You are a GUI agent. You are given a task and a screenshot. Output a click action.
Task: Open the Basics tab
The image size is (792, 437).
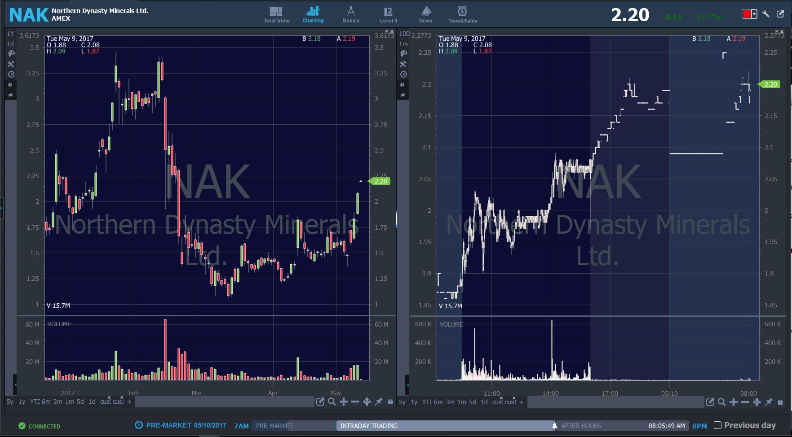(351, 15)
